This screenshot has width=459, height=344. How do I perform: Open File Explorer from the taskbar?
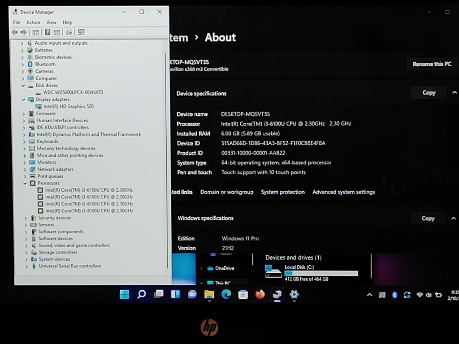click(x=209, y=295)
